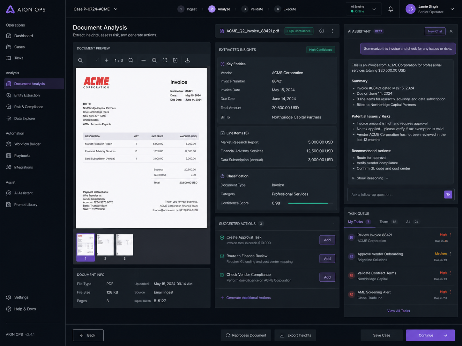
Task: Click the Playbooks sidebar icon
Action: coord(9,156)
